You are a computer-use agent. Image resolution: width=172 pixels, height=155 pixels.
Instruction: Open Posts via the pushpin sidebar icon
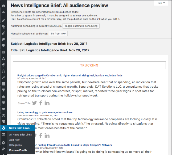pyautogui.click(x=3, y=21)
